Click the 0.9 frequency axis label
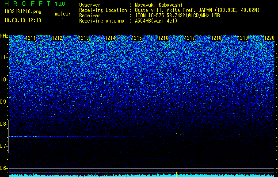The image size is (278, 177). (4, 102)
